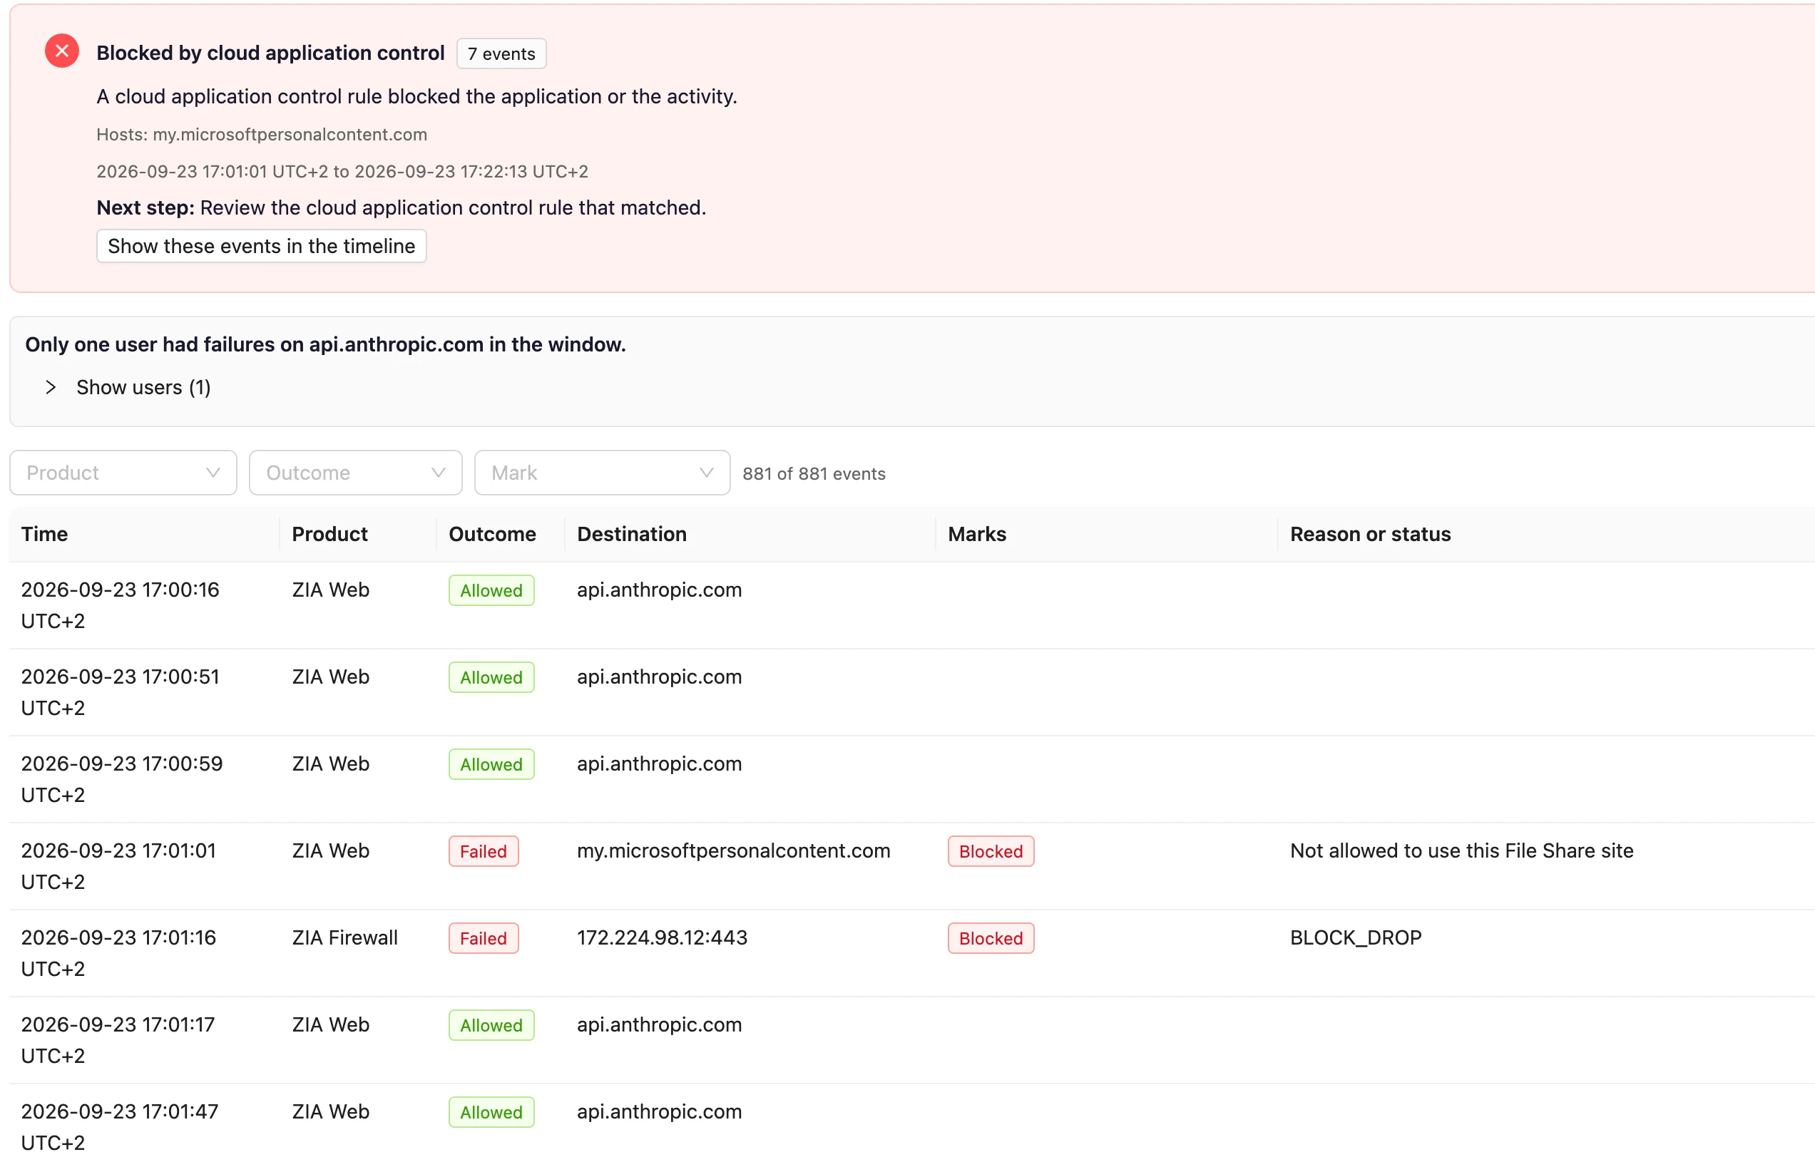
Task: Click my.microsoftpersonalcontent.com destination cell
Action: pos(734,850)
